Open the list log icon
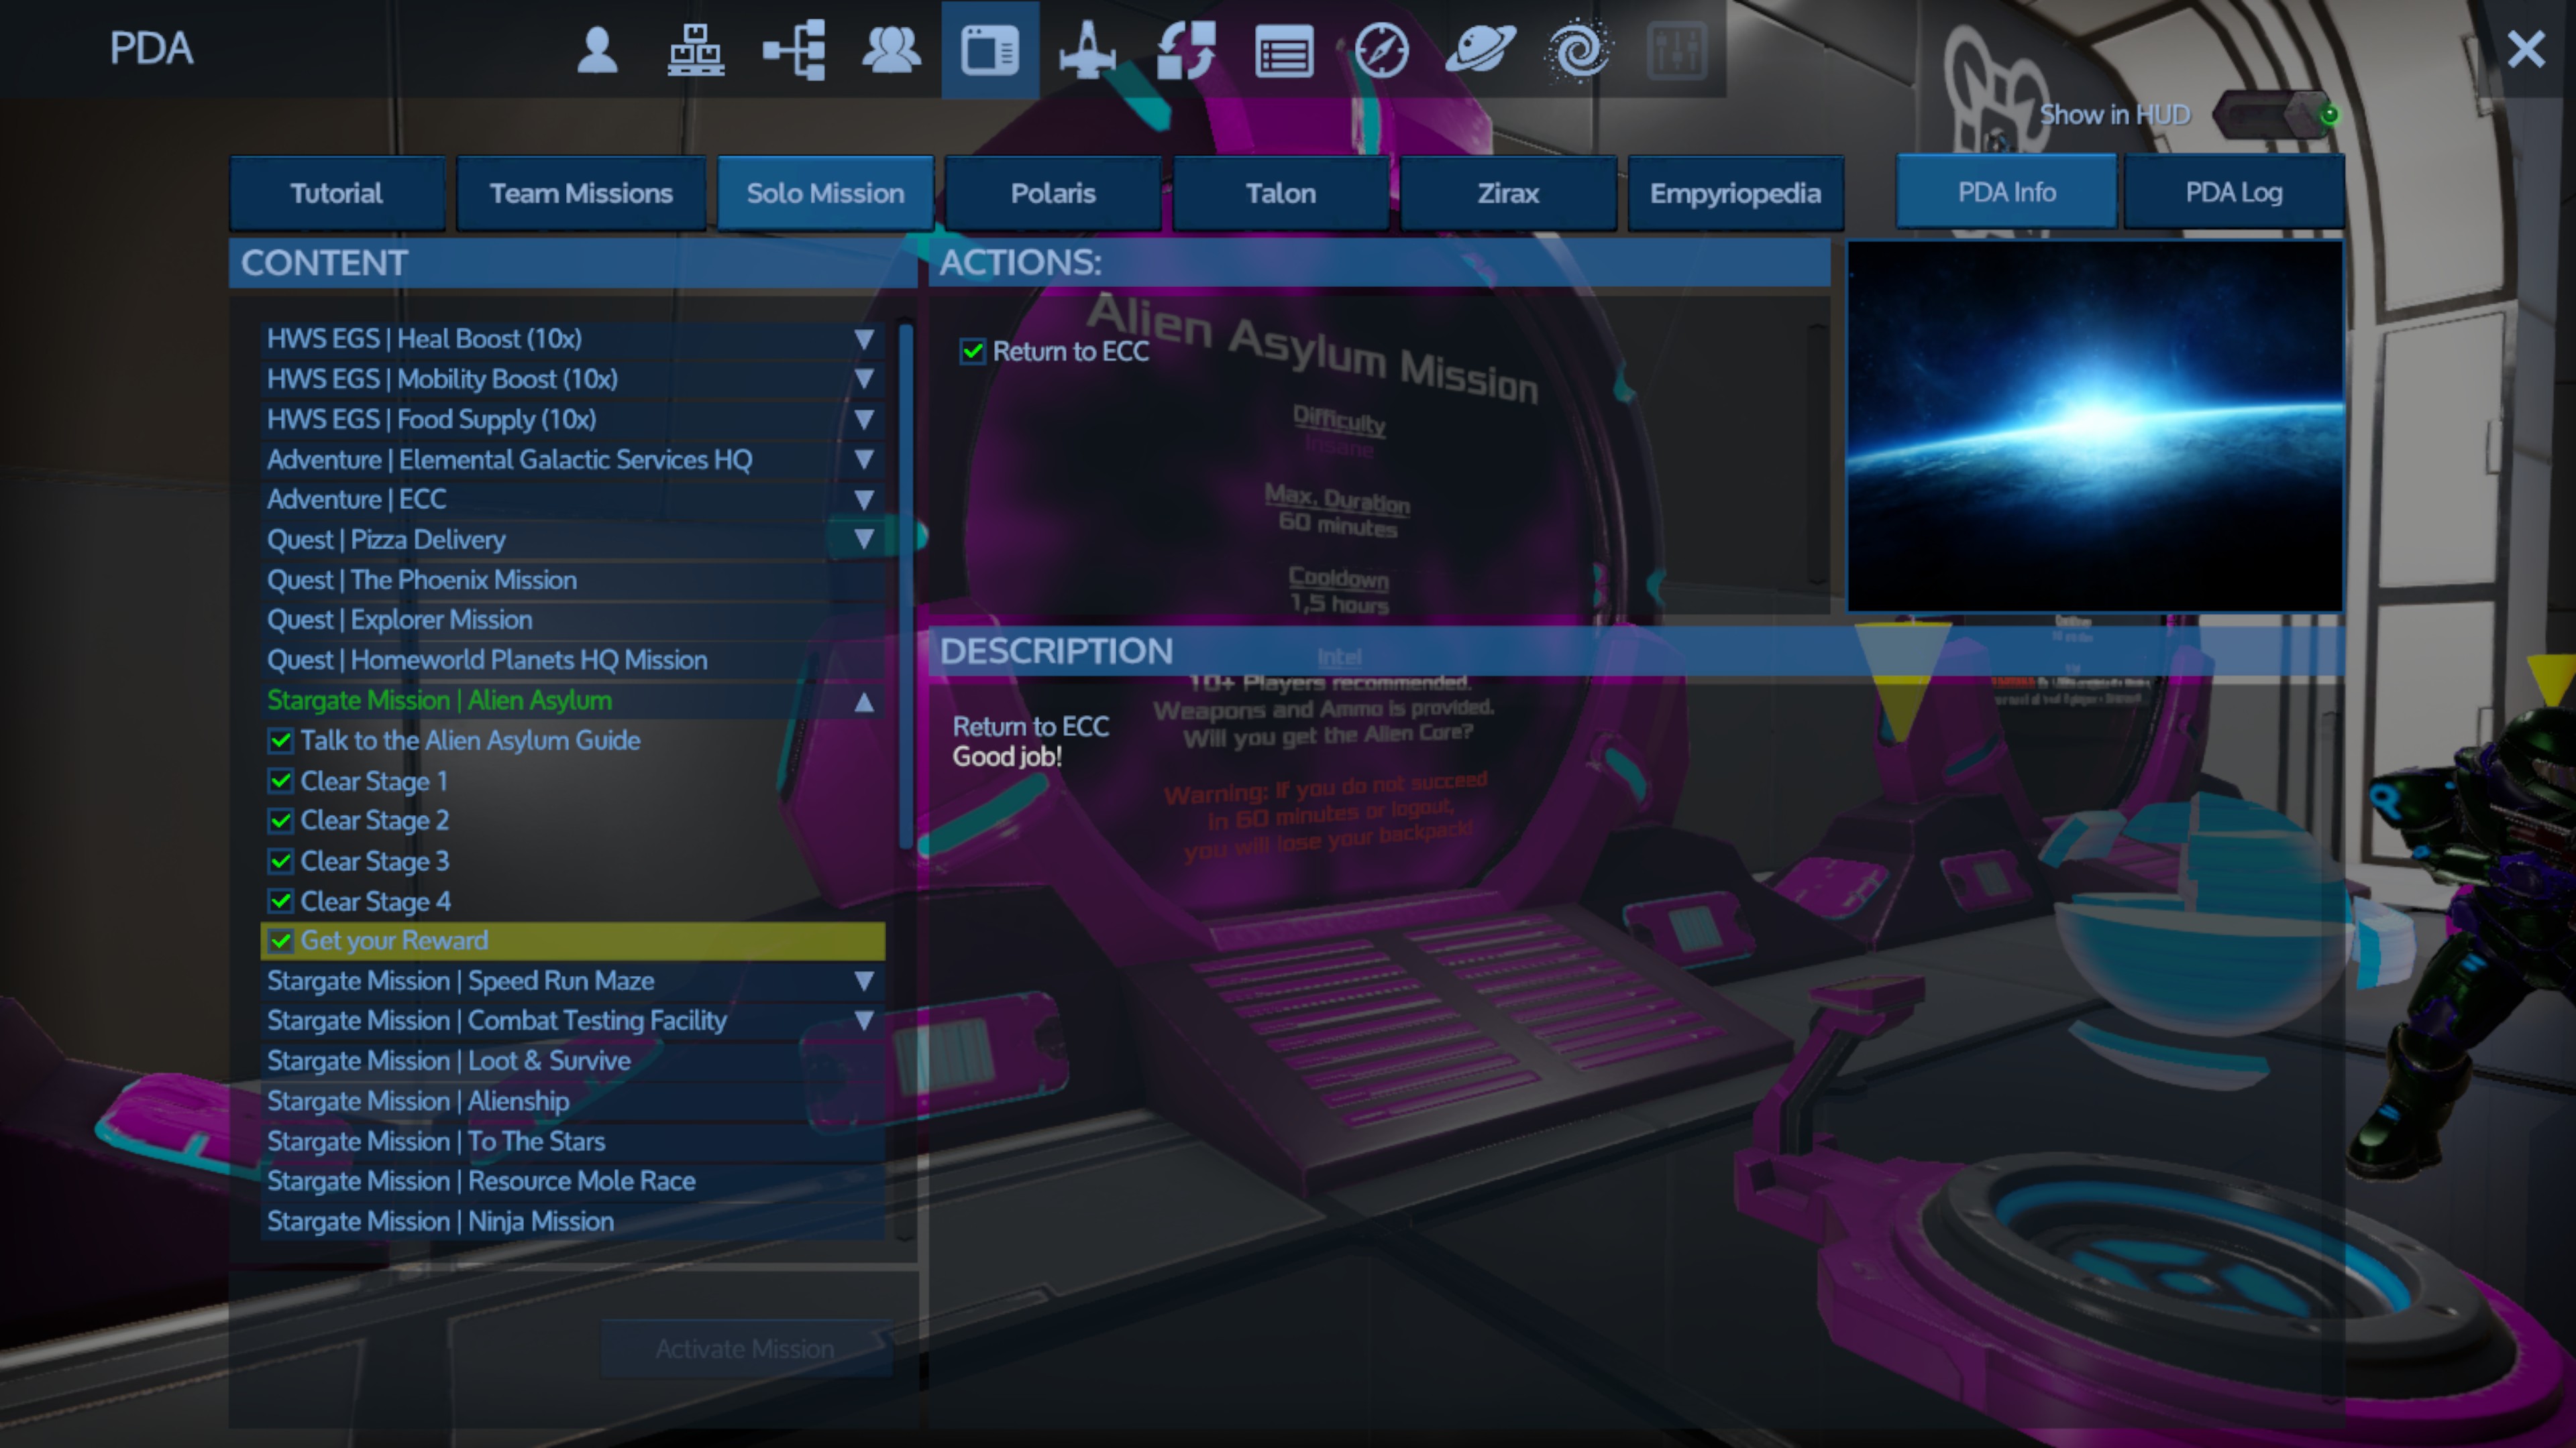 tap(1284, 50)
